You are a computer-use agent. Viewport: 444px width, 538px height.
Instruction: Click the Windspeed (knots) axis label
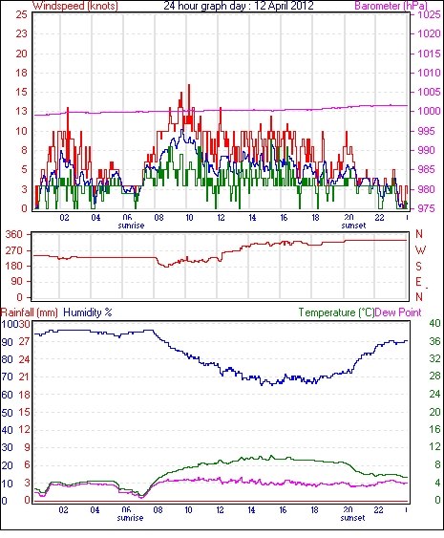click(x=75, y=6)
